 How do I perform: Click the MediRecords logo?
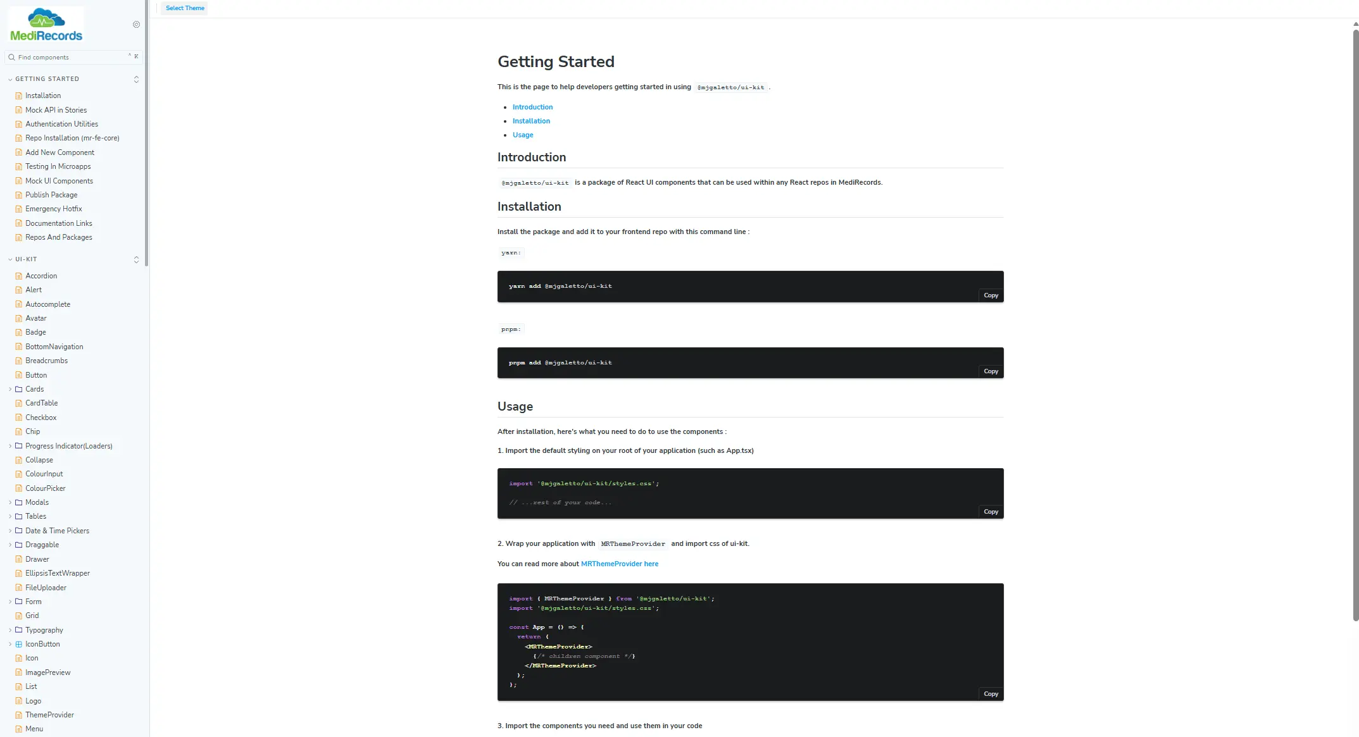click(x=46, y=25)
